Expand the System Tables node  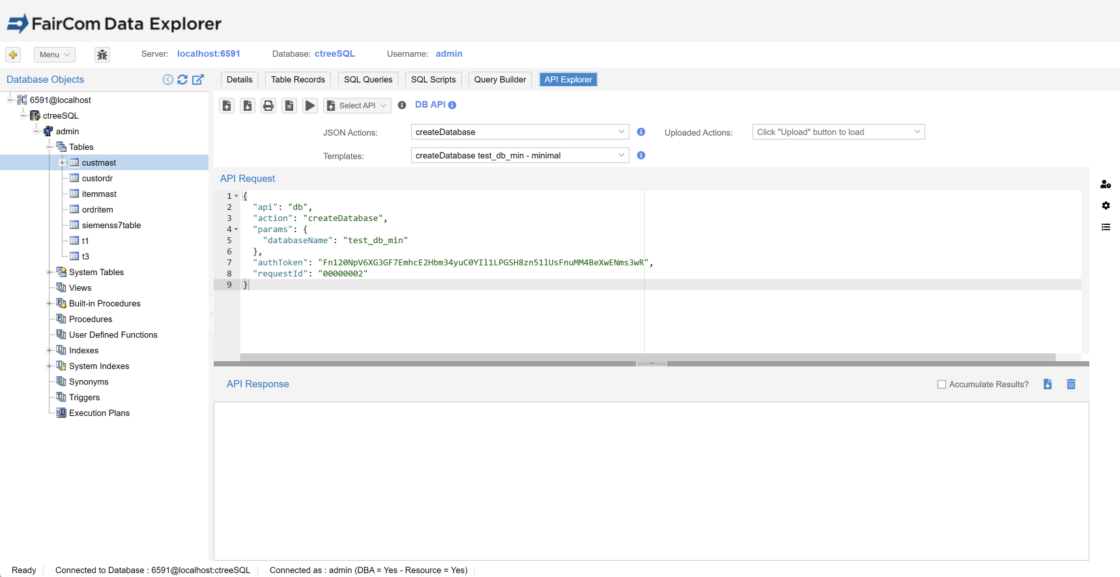[x=50, y=272]
